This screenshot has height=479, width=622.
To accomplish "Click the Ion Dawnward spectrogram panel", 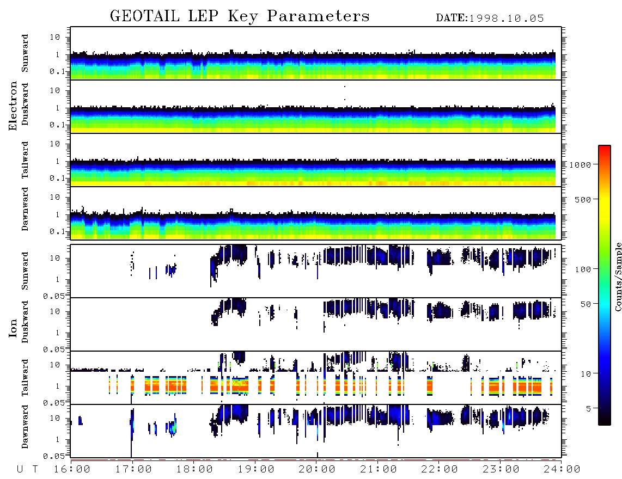I will (x=316, y=431).
